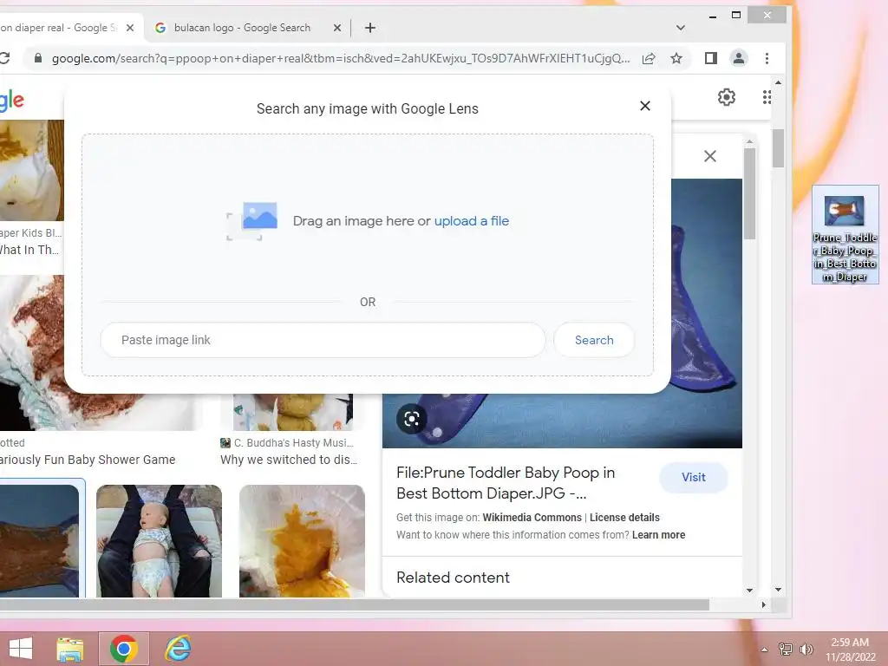This screenshot has width=888, height=666.
Task: Share this page from the address bar
Action: coord(649,58)
